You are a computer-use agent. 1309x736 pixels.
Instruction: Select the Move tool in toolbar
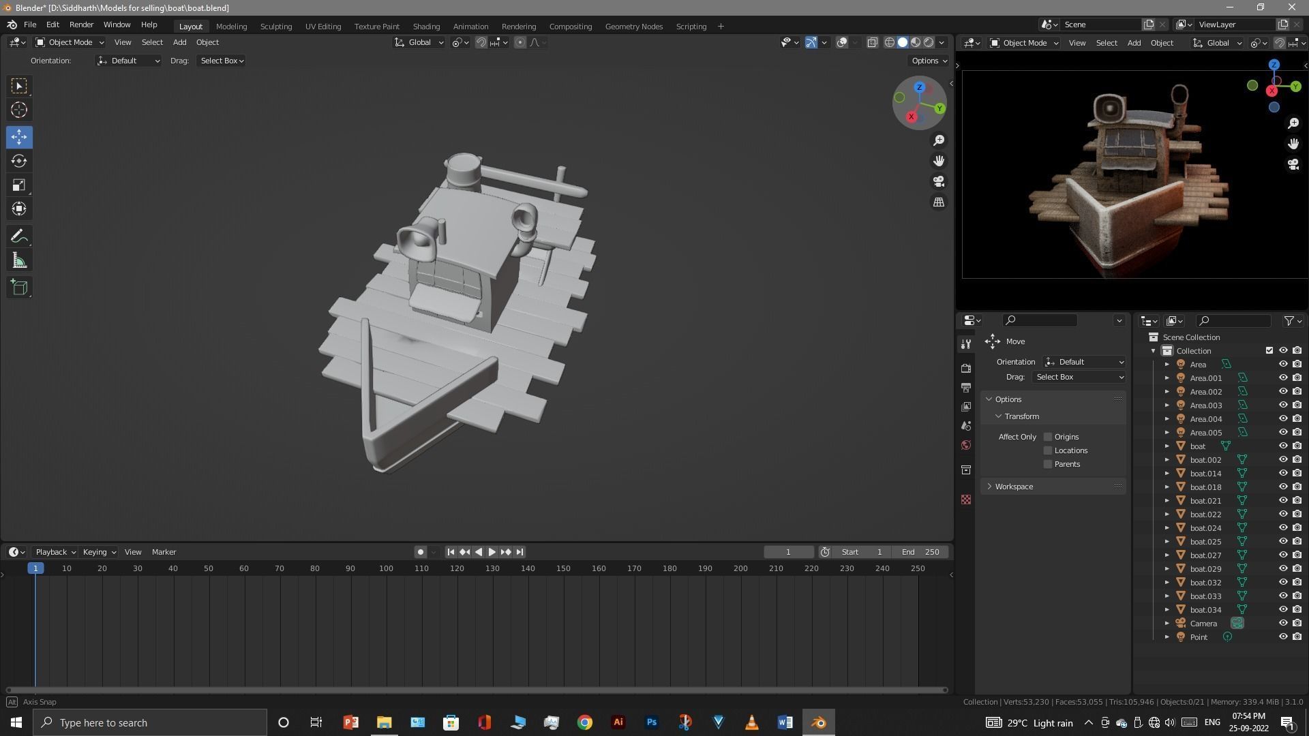point(19,137)
